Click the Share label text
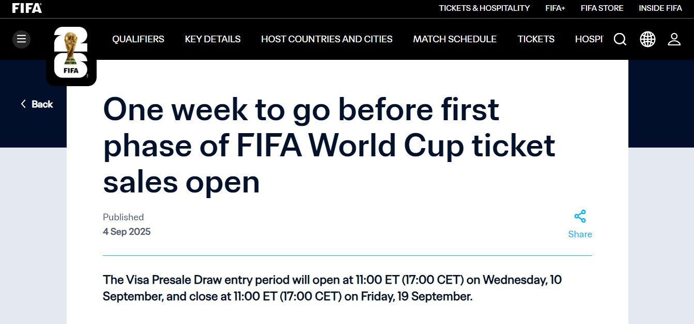The width and height of the screenshot is (694, 324). pyautogui.click(x=580, y=234)
